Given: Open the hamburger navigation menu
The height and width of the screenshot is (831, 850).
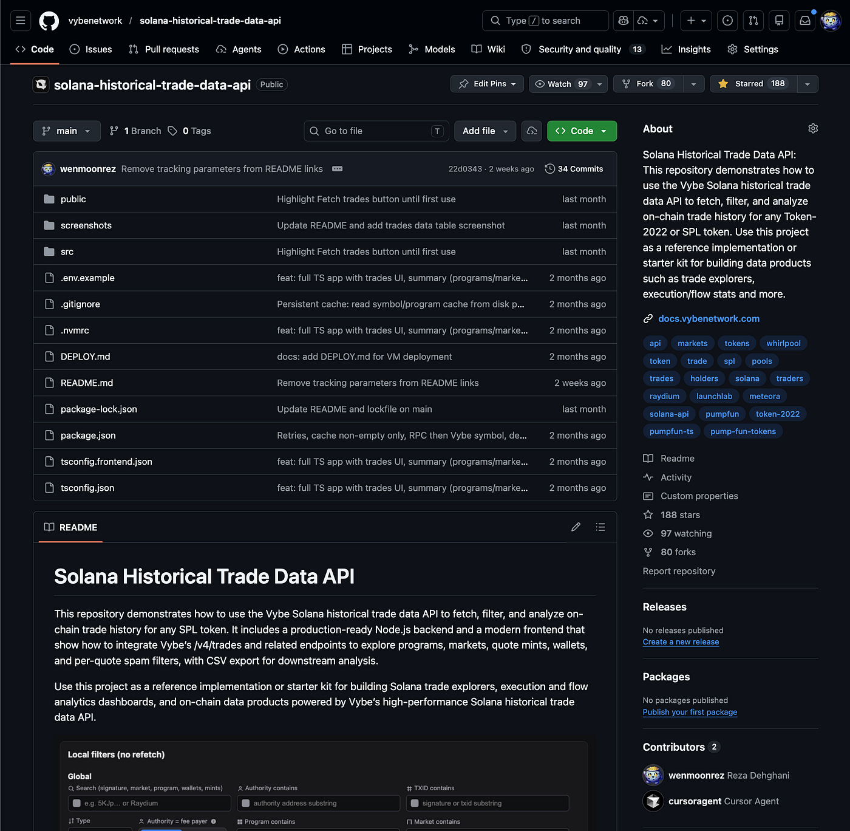Looking at the screenshot, I should click(x=21, y=21).
